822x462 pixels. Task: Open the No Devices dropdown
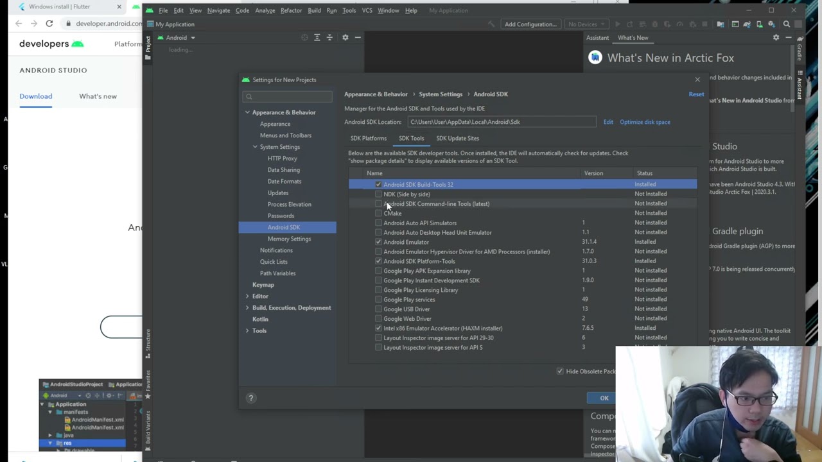pyautogui.click(x=586, y=24)
